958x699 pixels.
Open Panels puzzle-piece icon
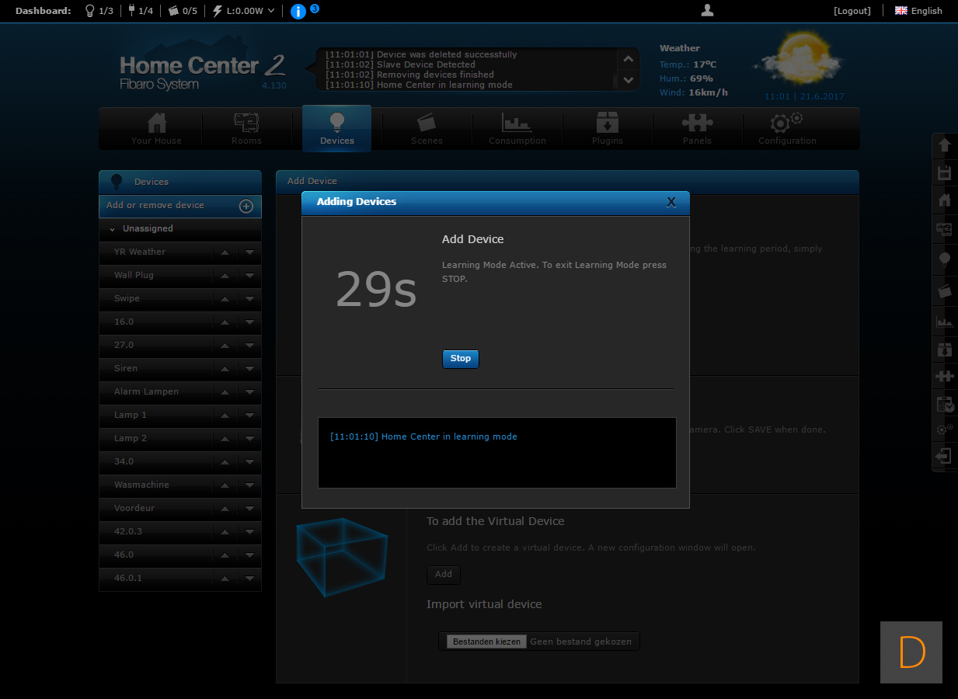[697, 123]
